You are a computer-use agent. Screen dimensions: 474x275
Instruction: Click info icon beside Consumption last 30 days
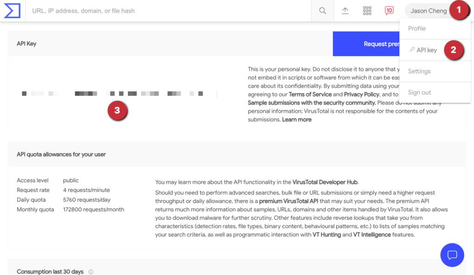[91, 272]
